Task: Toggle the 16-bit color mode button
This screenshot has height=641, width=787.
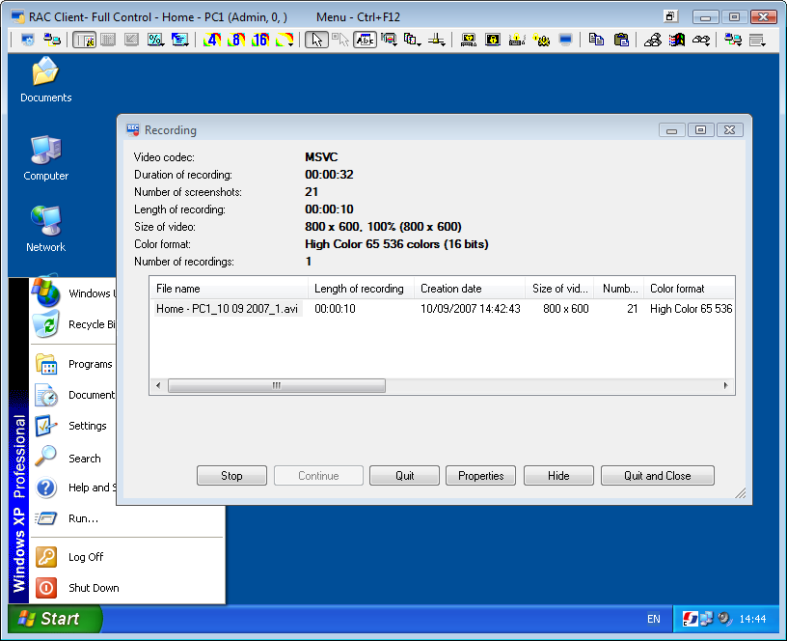Action: coord(260,40)
